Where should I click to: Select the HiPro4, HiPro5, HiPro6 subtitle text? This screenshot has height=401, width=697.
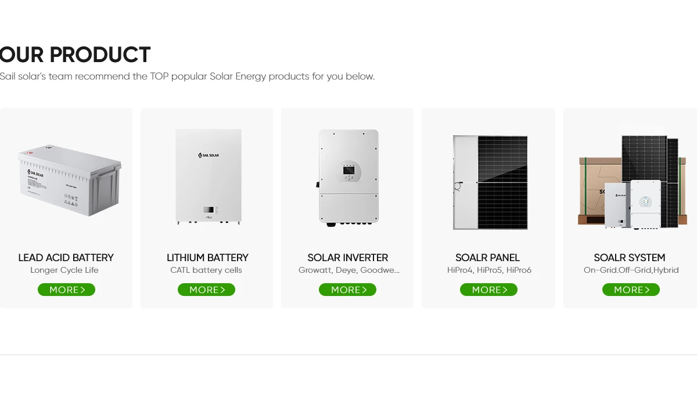488,270
